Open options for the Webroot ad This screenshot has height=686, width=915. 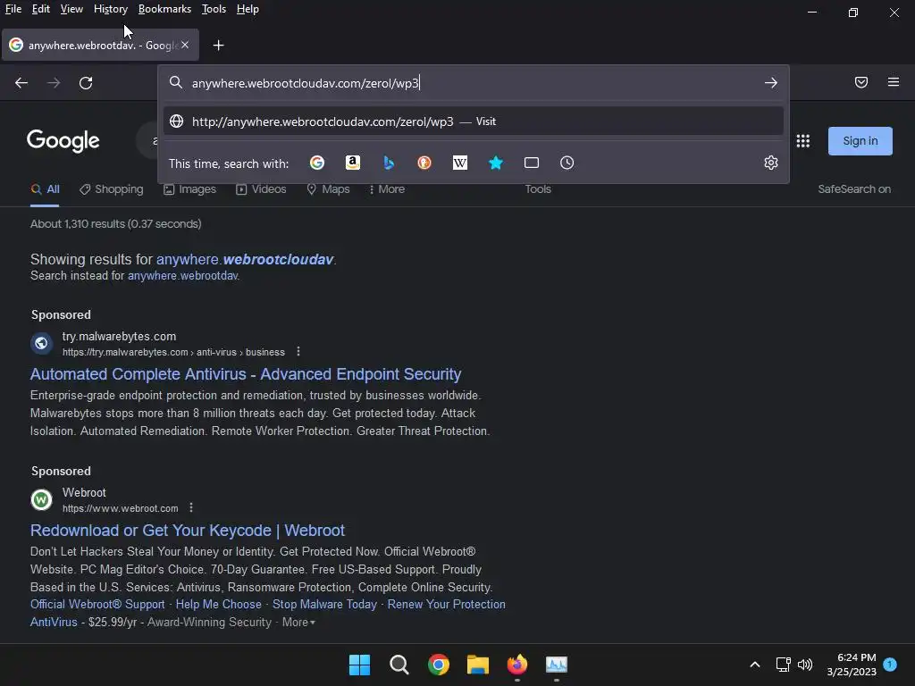(x=191, y=507)
